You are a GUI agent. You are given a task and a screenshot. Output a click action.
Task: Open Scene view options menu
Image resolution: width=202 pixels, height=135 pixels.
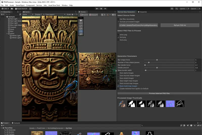(115, 12)
